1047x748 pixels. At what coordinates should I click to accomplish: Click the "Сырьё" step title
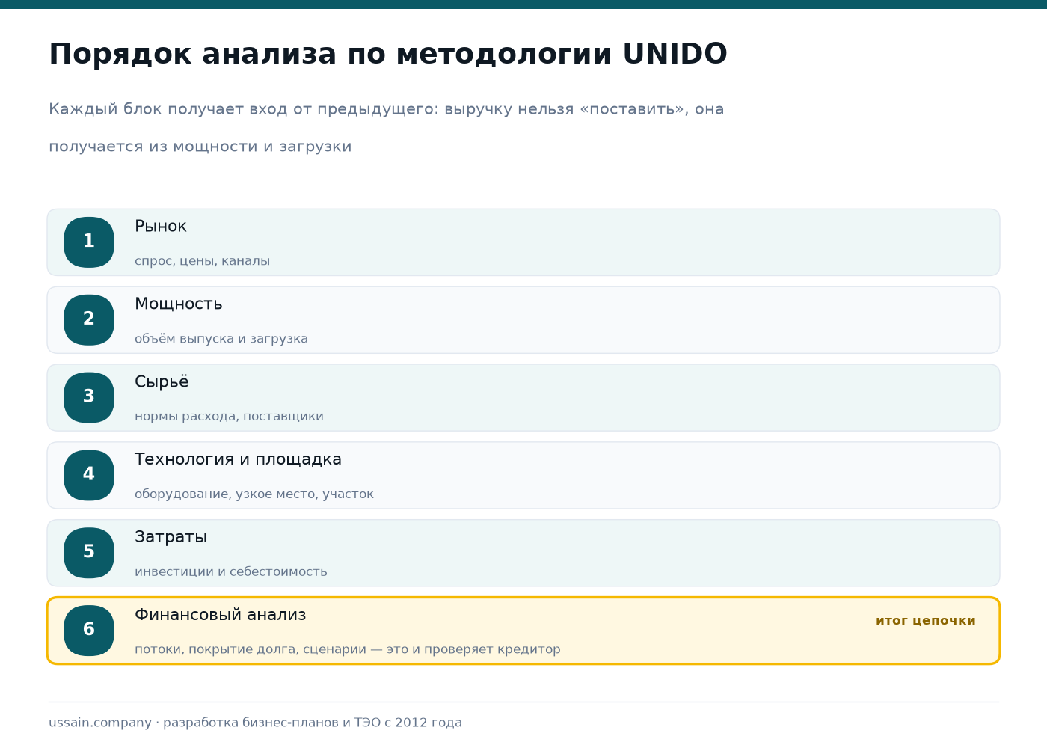coord(162,381)
